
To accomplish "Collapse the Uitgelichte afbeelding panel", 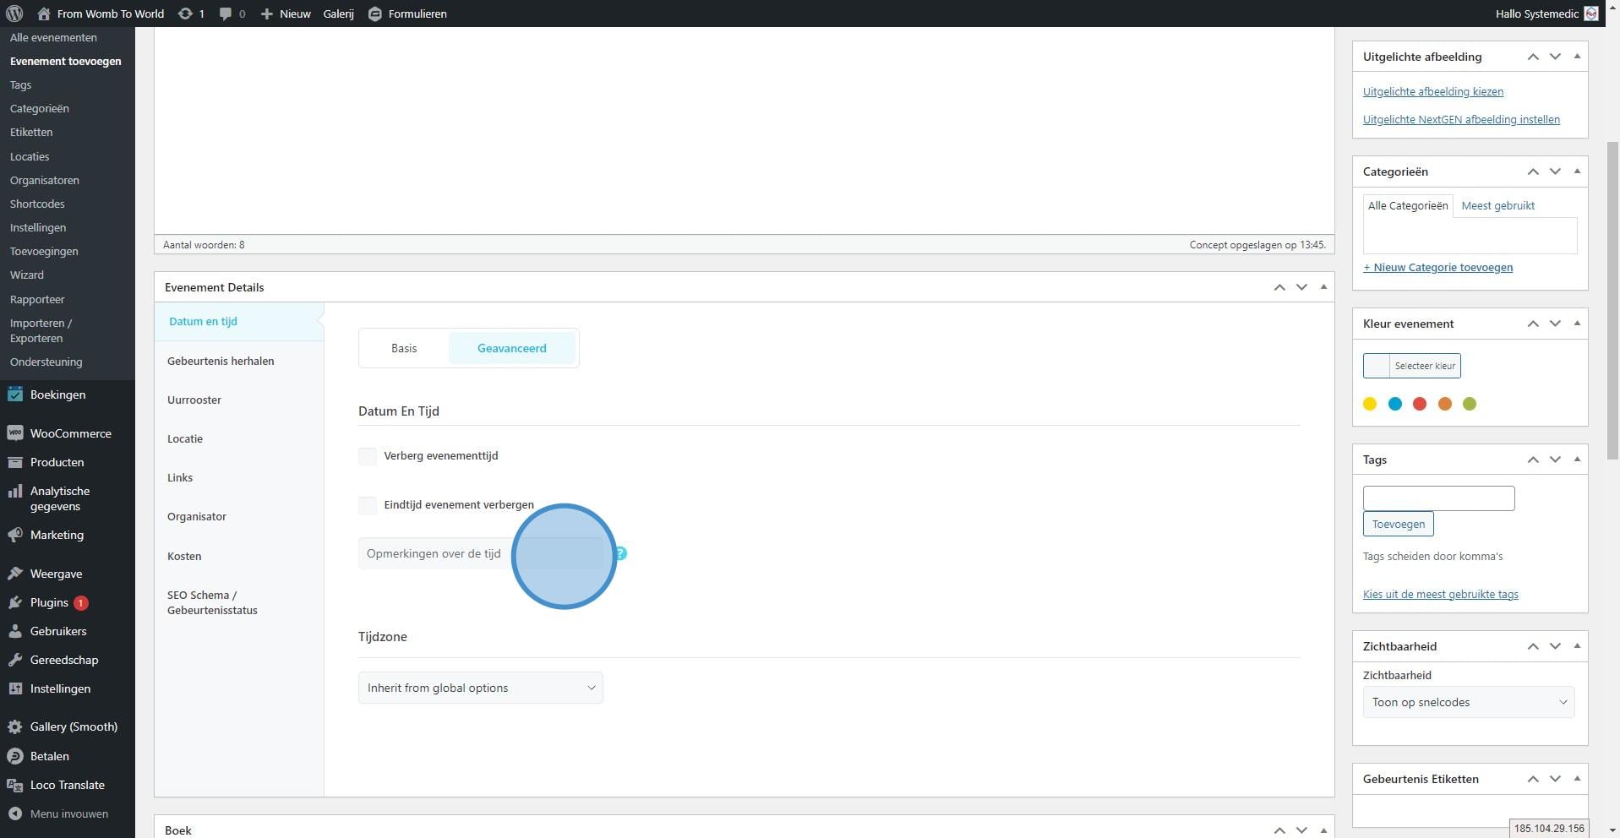I will (1577, 57).
